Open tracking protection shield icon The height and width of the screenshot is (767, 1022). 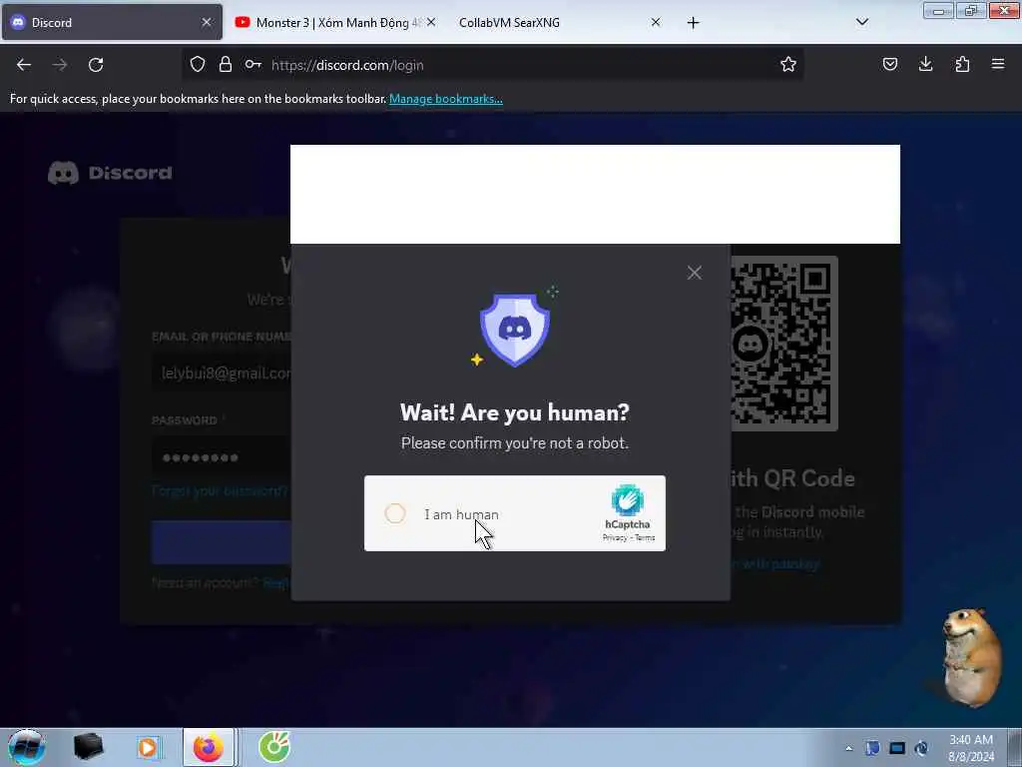(x=198, y=65)
